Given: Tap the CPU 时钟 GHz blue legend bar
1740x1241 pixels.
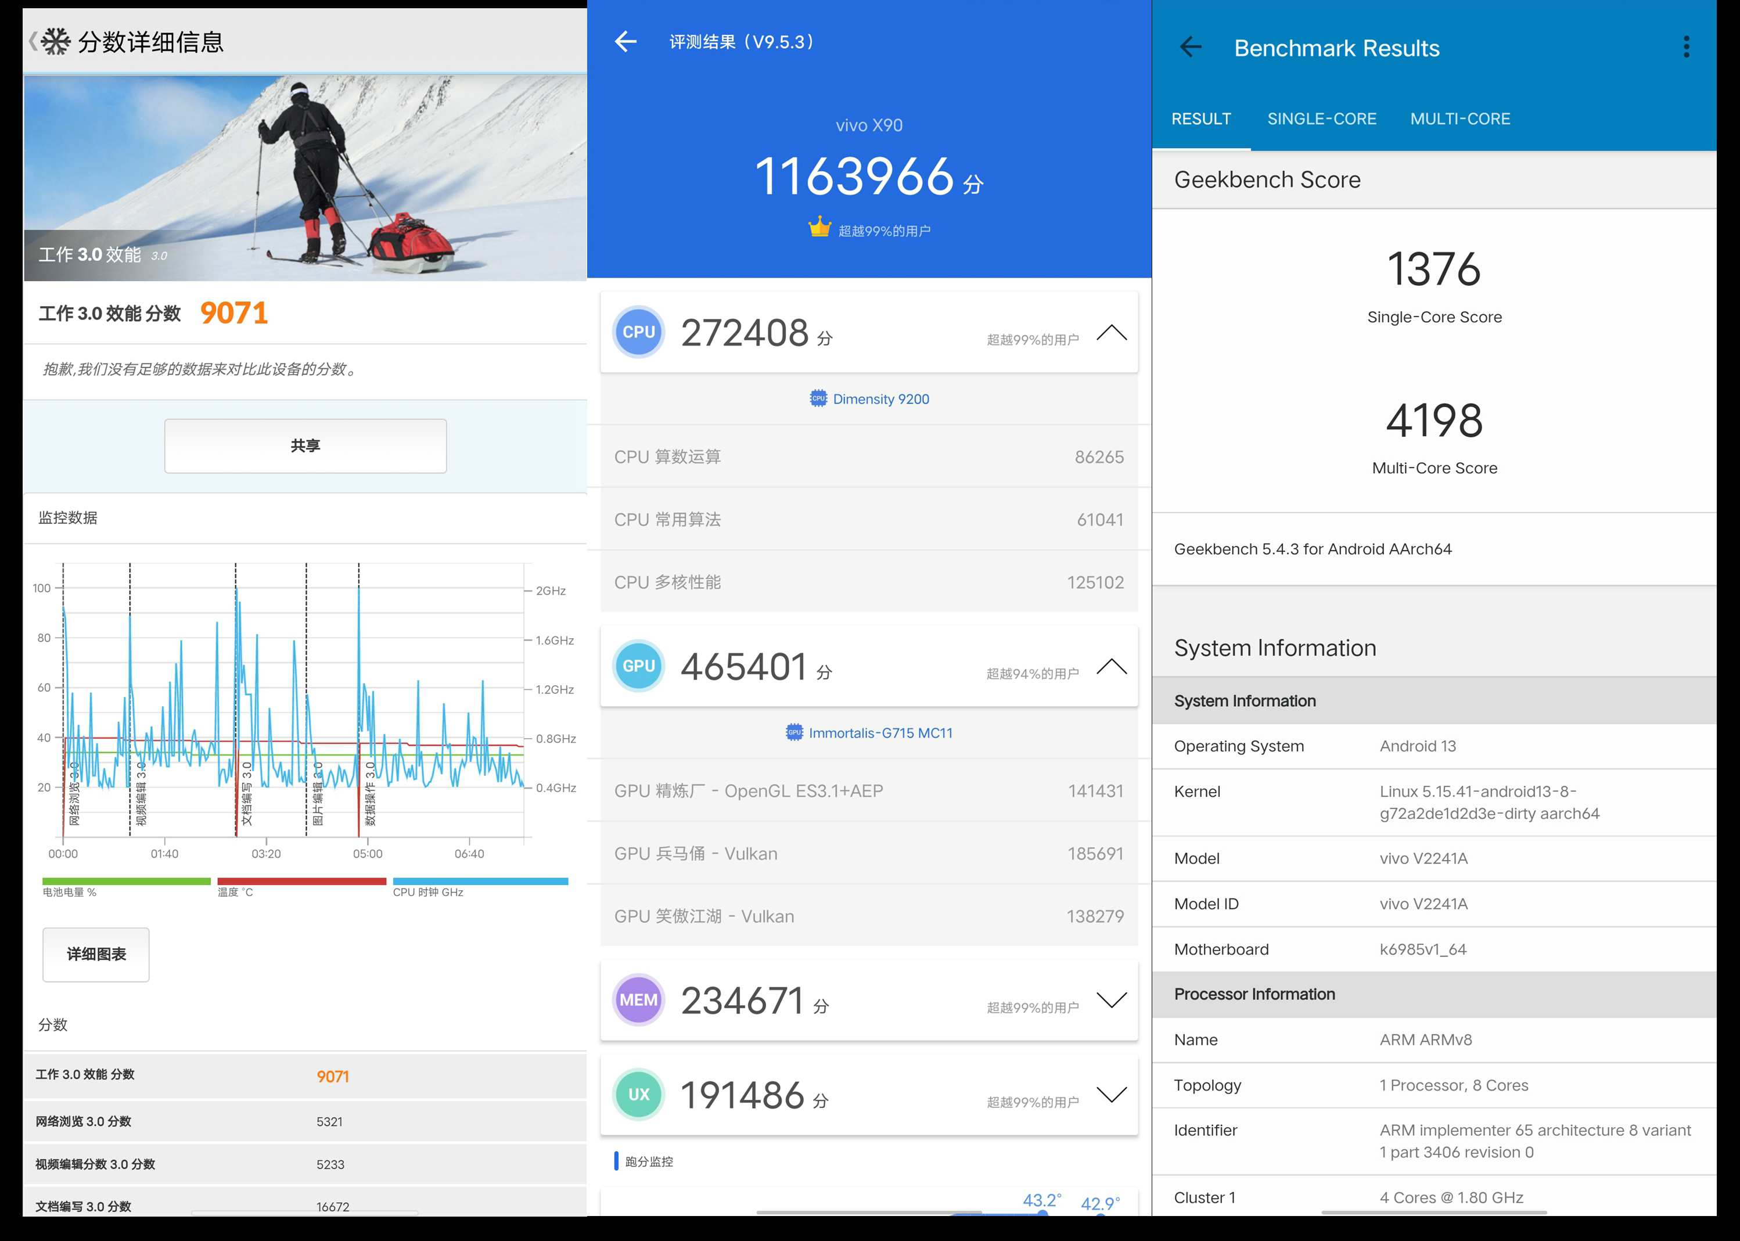Looking at the screenshot, I should 481,881.
